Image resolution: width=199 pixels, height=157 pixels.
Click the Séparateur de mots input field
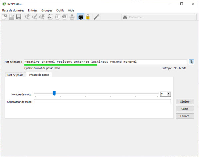[x=102, y=102]
